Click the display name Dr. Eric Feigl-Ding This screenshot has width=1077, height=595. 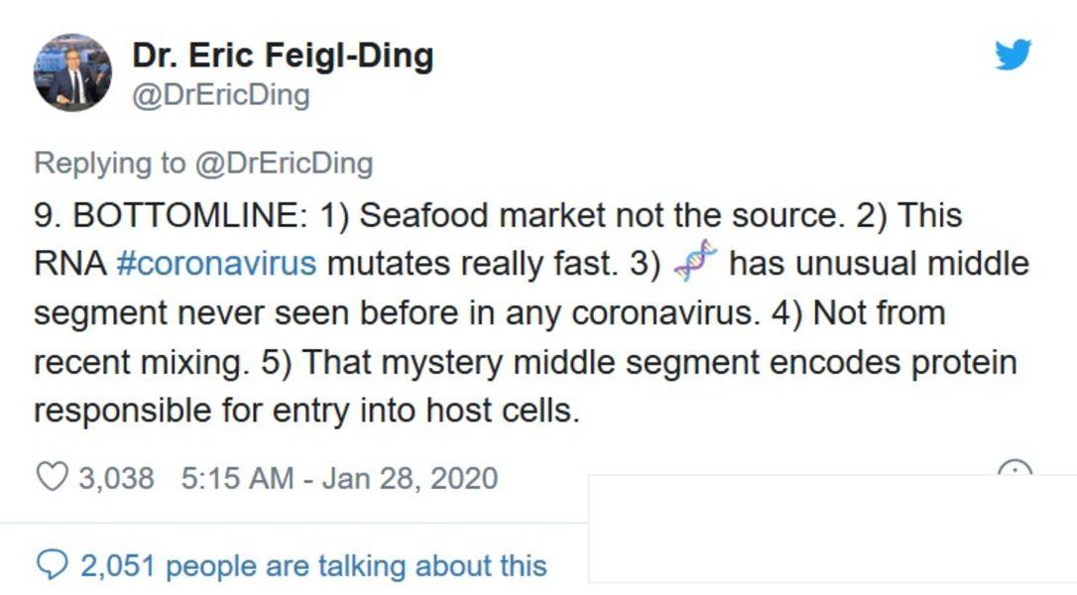tap(283, 55)
